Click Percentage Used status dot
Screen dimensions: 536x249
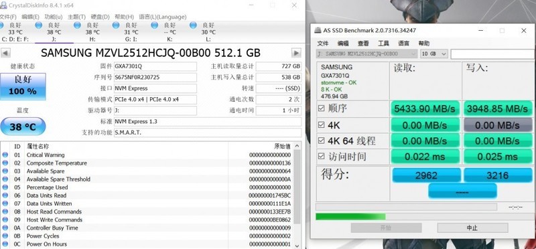tap(5, 187)
